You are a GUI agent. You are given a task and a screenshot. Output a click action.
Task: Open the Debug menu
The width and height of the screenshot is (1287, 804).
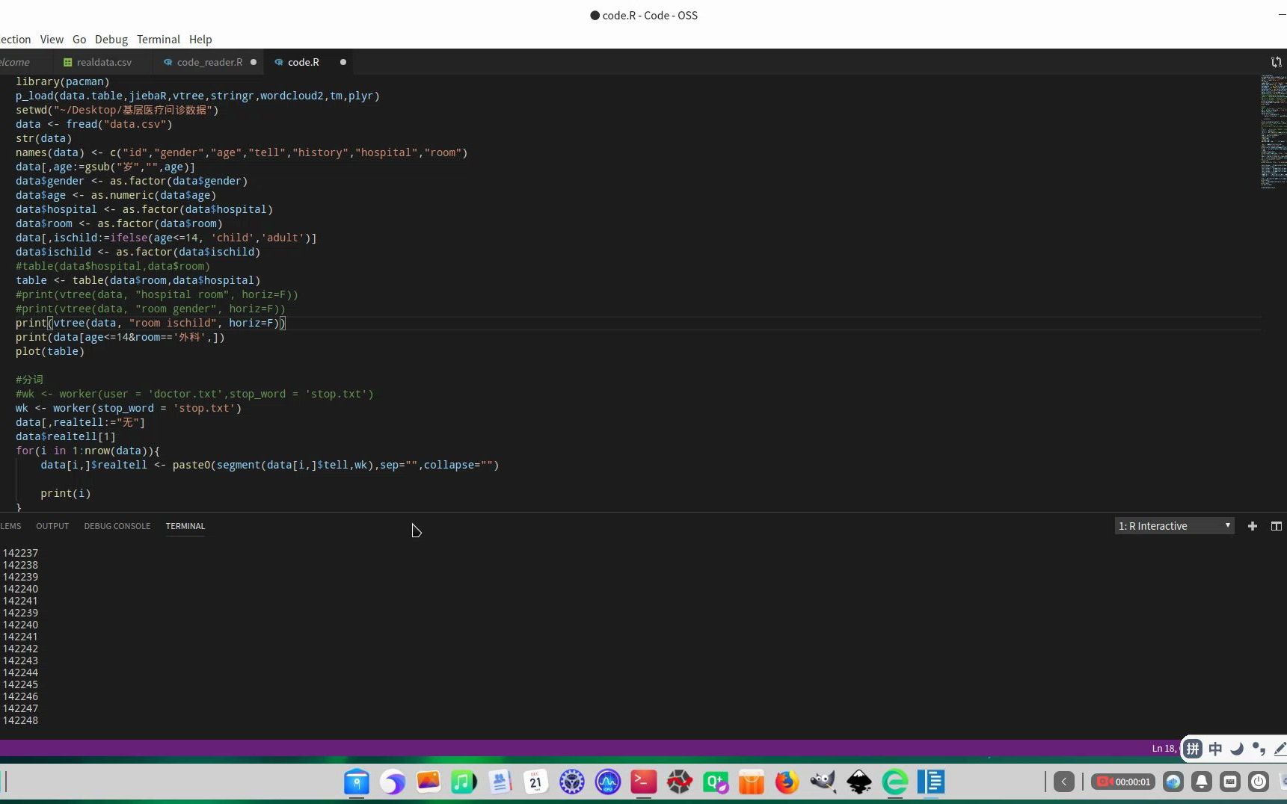click(111, 40)
